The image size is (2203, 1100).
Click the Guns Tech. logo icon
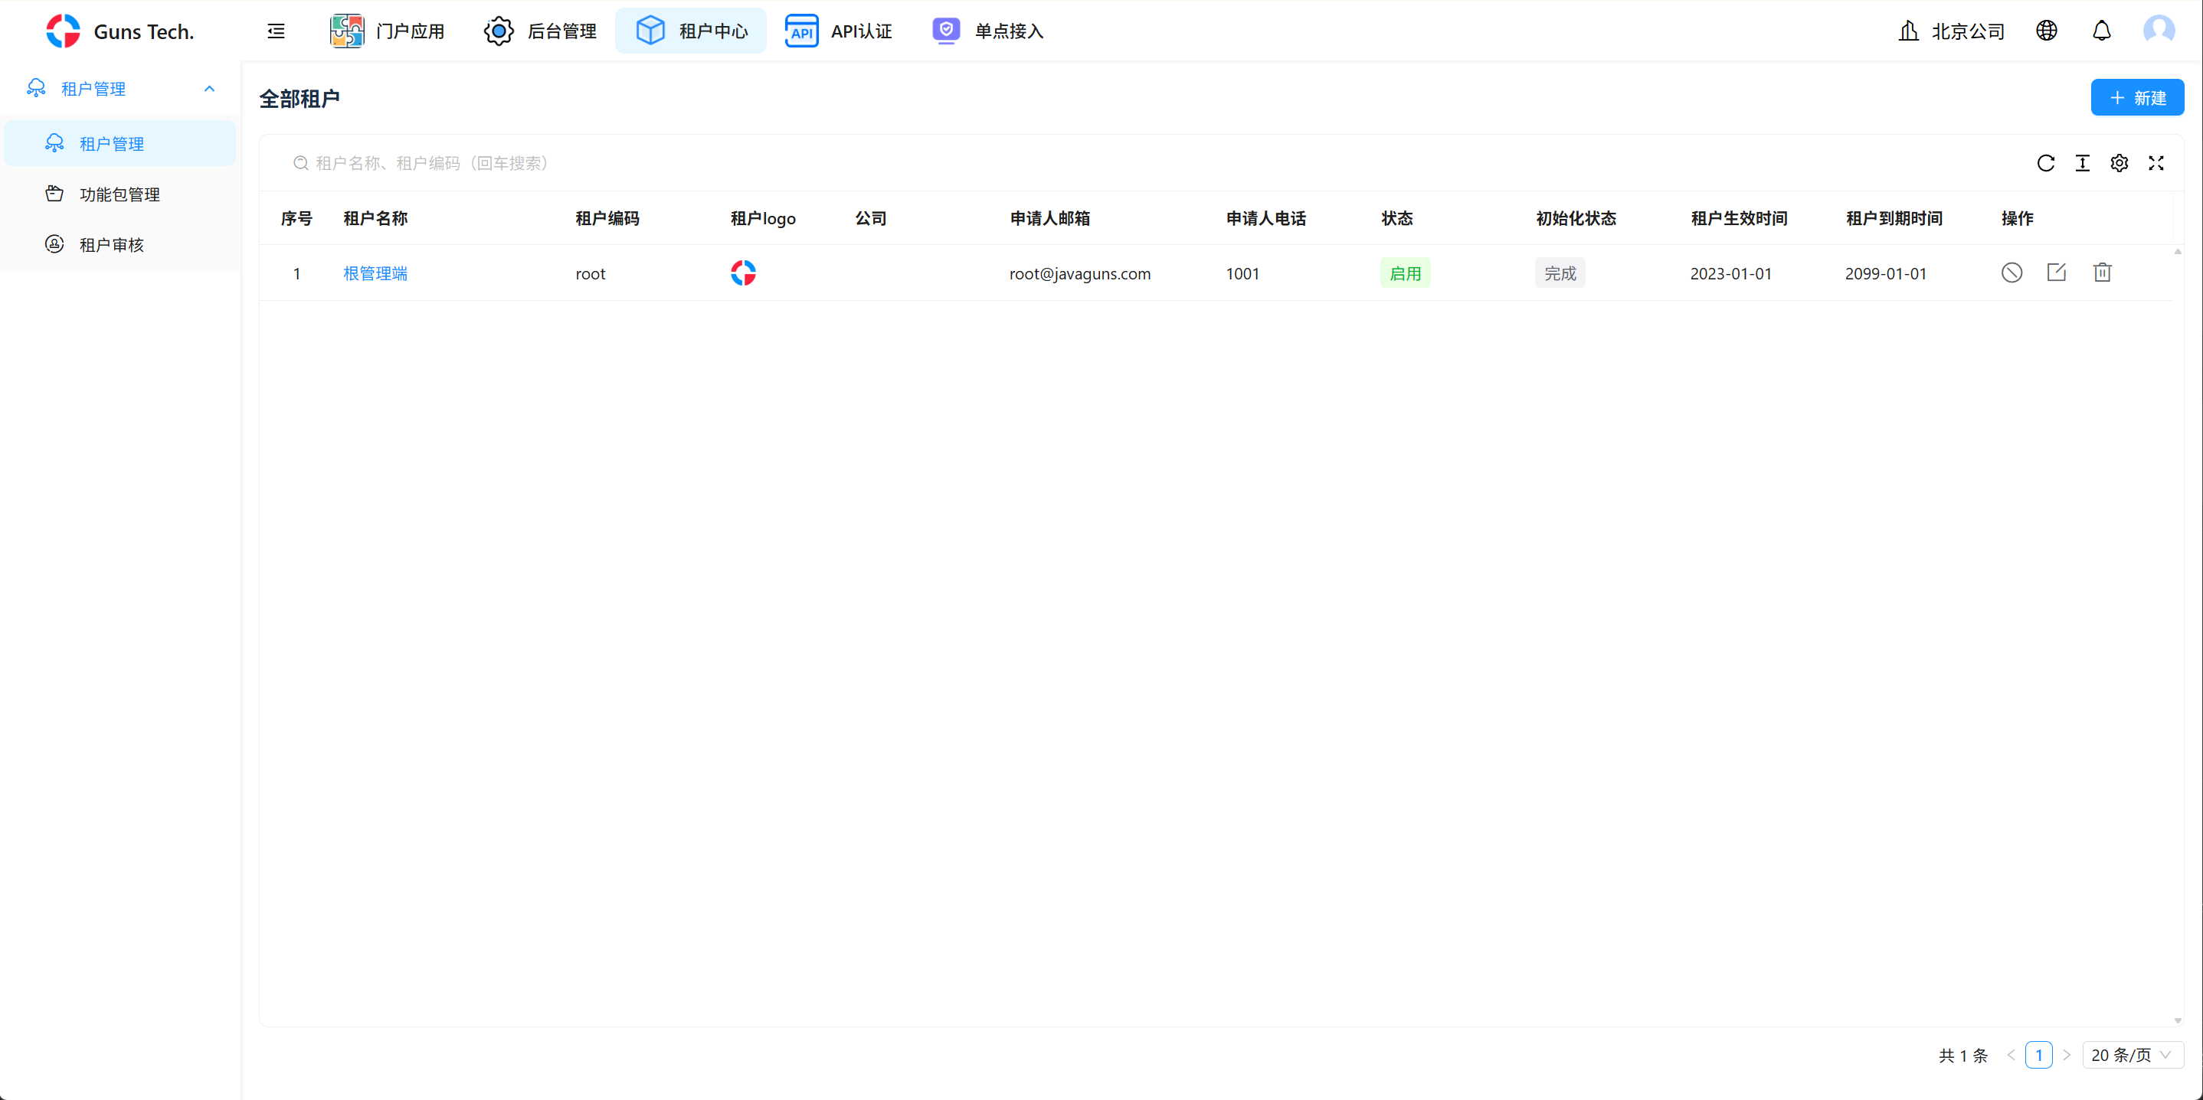63,31
